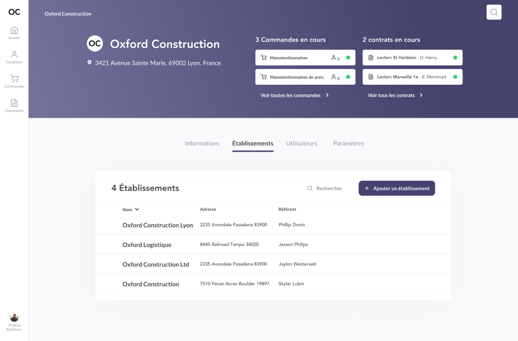
Task: Open the Leclerc St Herblain contract card
Action: click(x=412, y=58)
